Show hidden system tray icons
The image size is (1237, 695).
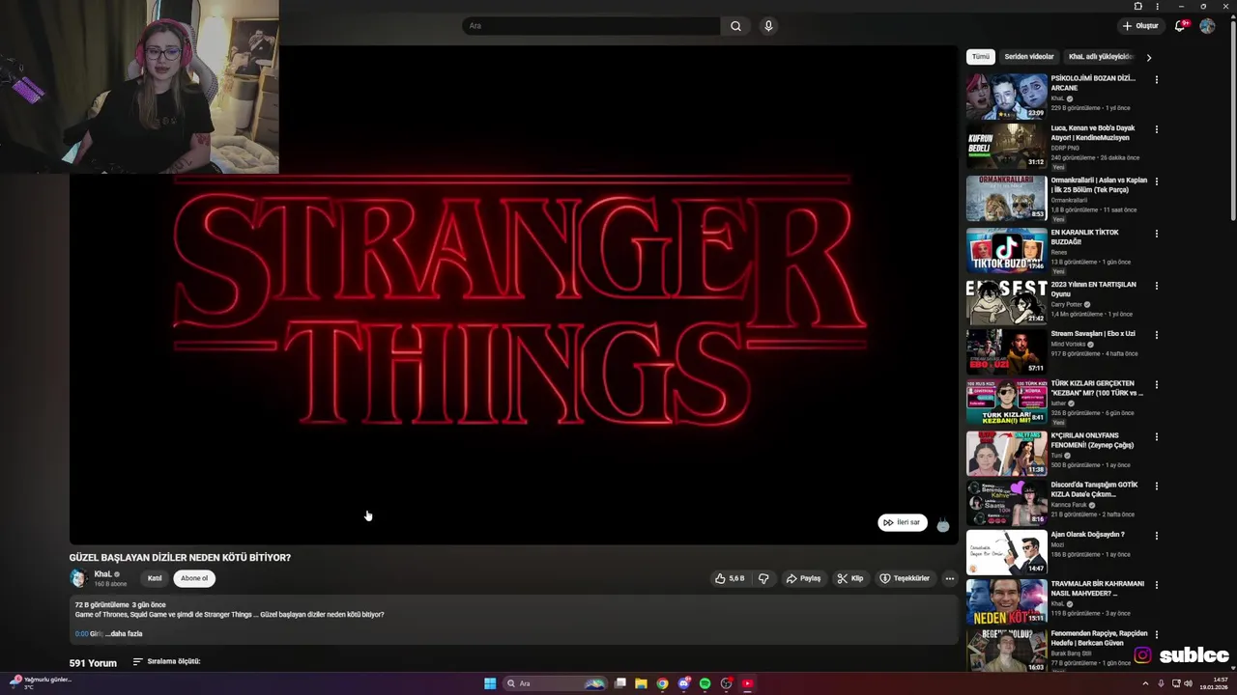(1145, 683)
